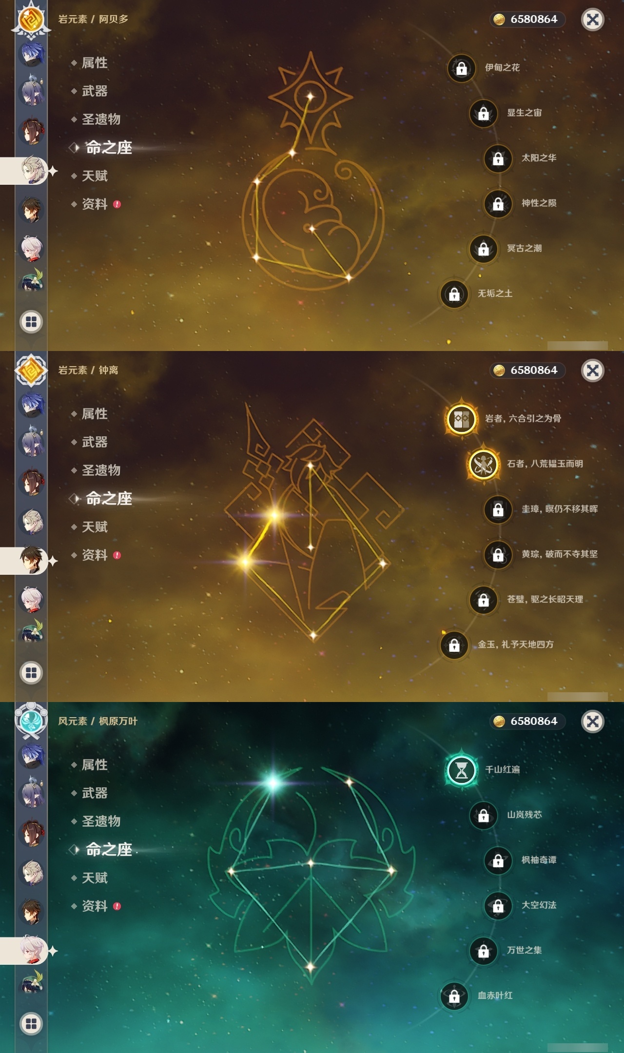The width and height of the screenshot is (624, 1053).
Task: Open 圣遗物 tab in Kazuha panel
Action: (100, 821)
